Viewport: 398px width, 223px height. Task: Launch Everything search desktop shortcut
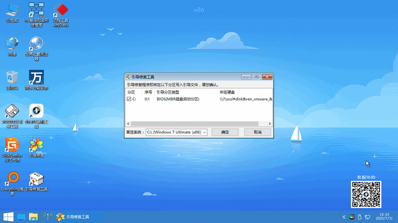12,179
